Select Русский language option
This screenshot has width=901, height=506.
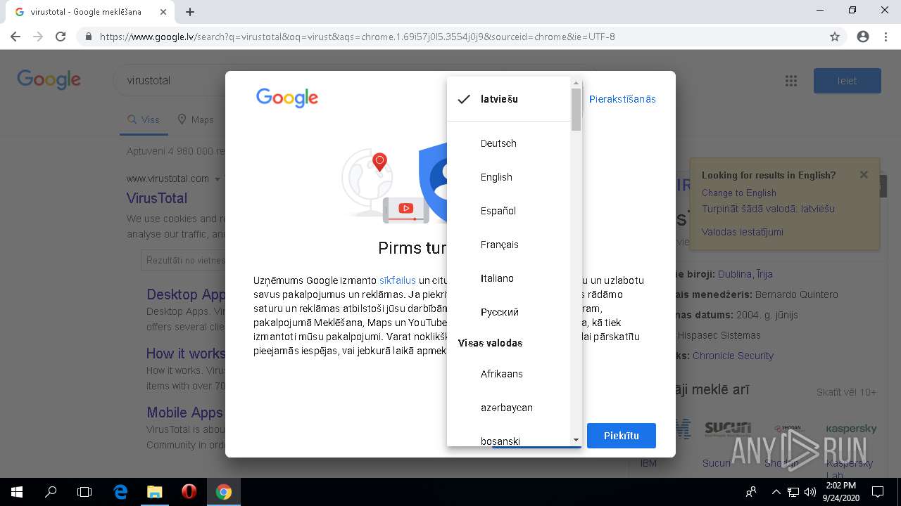(509, 312)
